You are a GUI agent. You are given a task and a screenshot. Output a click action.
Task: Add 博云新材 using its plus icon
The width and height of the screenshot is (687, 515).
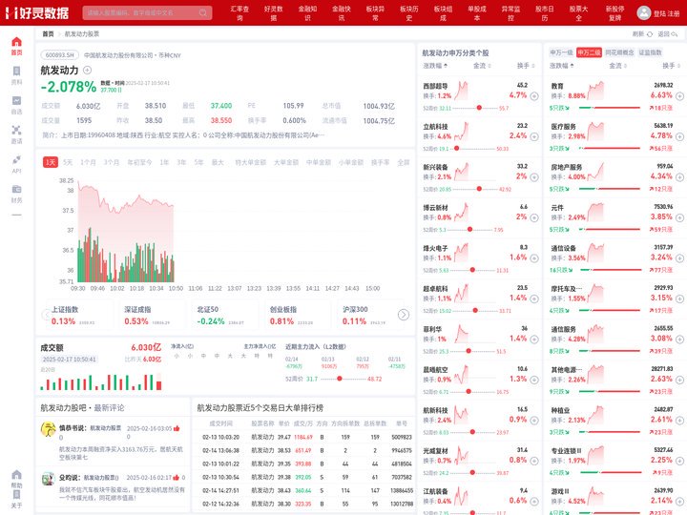pyautogui.click(x=534, y=217)
